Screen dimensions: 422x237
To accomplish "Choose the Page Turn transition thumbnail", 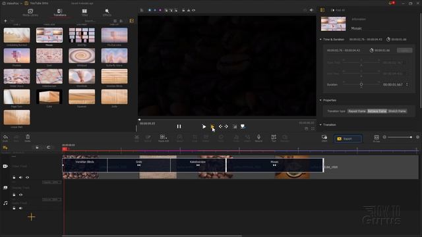I will point(16,97).
